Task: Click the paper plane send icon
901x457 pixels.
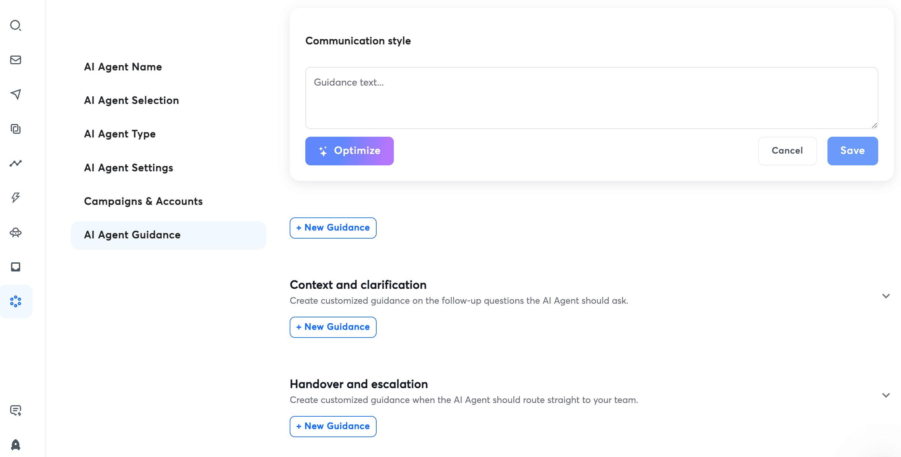Action: pyautogui.click(x=15, y=94)
